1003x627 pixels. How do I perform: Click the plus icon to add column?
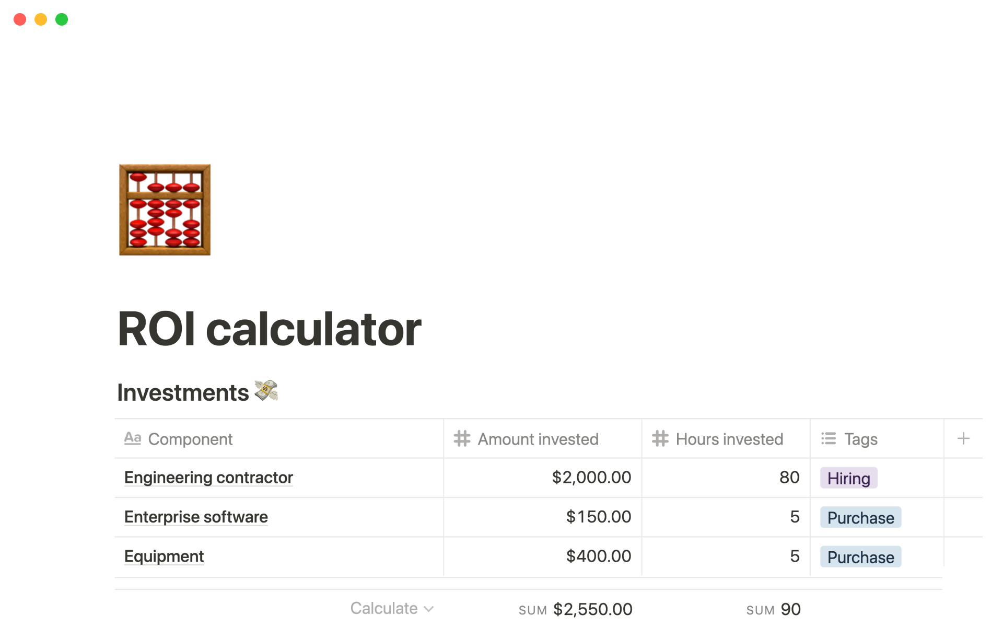pos(963,439)
